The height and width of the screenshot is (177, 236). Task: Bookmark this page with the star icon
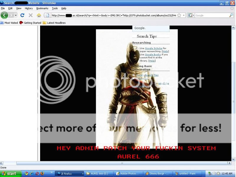tap(179, 15)
